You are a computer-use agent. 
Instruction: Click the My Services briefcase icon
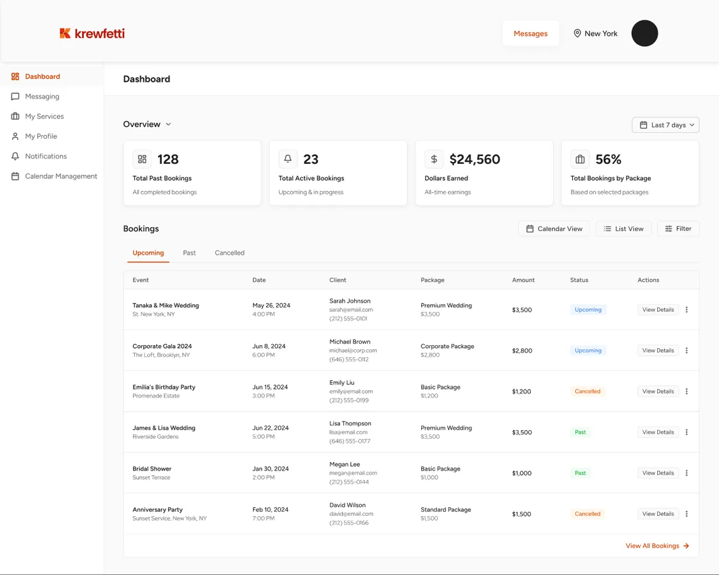point(16,116)
